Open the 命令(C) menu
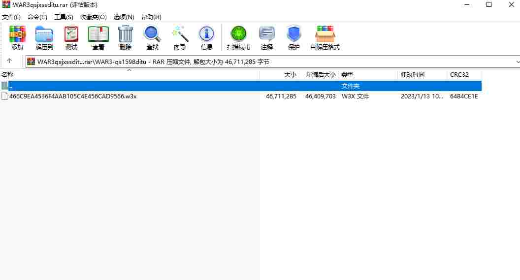520x280 pixels. point(37,17)
